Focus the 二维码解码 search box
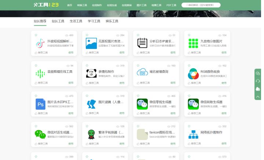264x160 pixels. pos(201,5)
